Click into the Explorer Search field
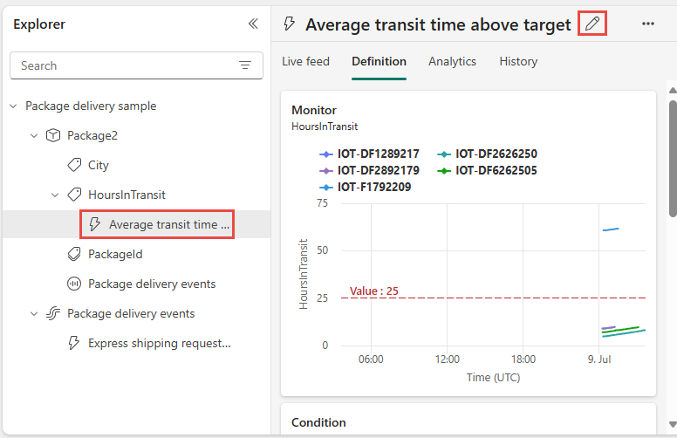Viewport: 677px width, 438px height. click(122, 65)
